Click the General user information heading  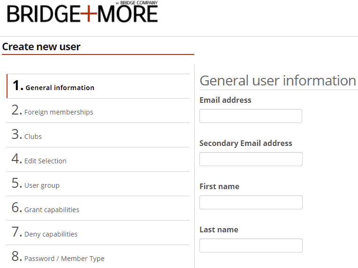[x=277, y=80]
